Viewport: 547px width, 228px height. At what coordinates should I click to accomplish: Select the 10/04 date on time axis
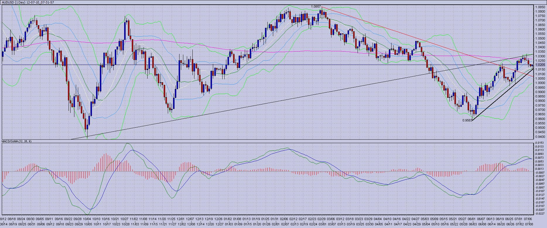click(87, 219)
